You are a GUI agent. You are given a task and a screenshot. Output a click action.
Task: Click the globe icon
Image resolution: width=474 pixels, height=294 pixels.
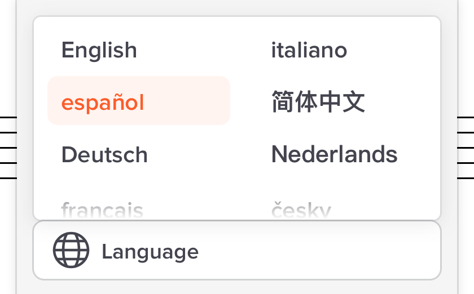pos(71,250)
